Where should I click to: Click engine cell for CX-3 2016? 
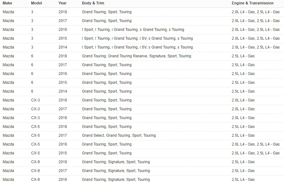pyautogui.click(x=243, y=118)
